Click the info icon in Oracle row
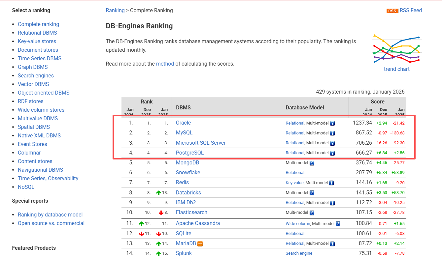442x257 pixels. tap(332, 123)
